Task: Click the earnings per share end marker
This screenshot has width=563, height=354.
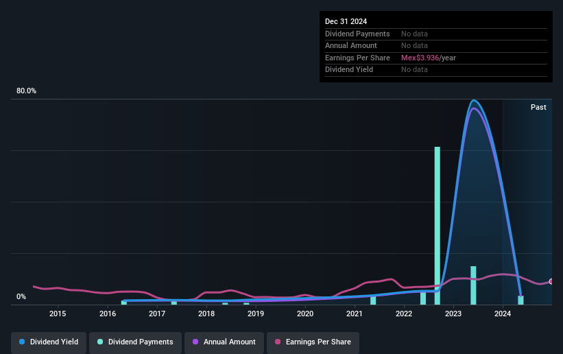Action: 551,281
